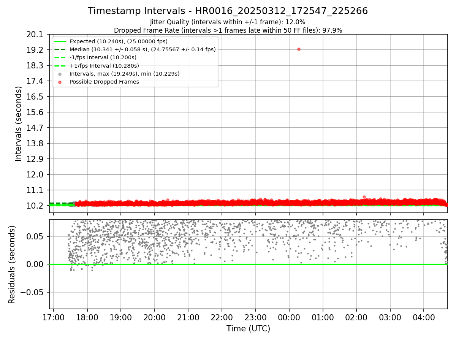Click the 03:00 time tick label
The width and height of the screenshot is (456, 342).
pyautogui.click(x=390, y=317)
